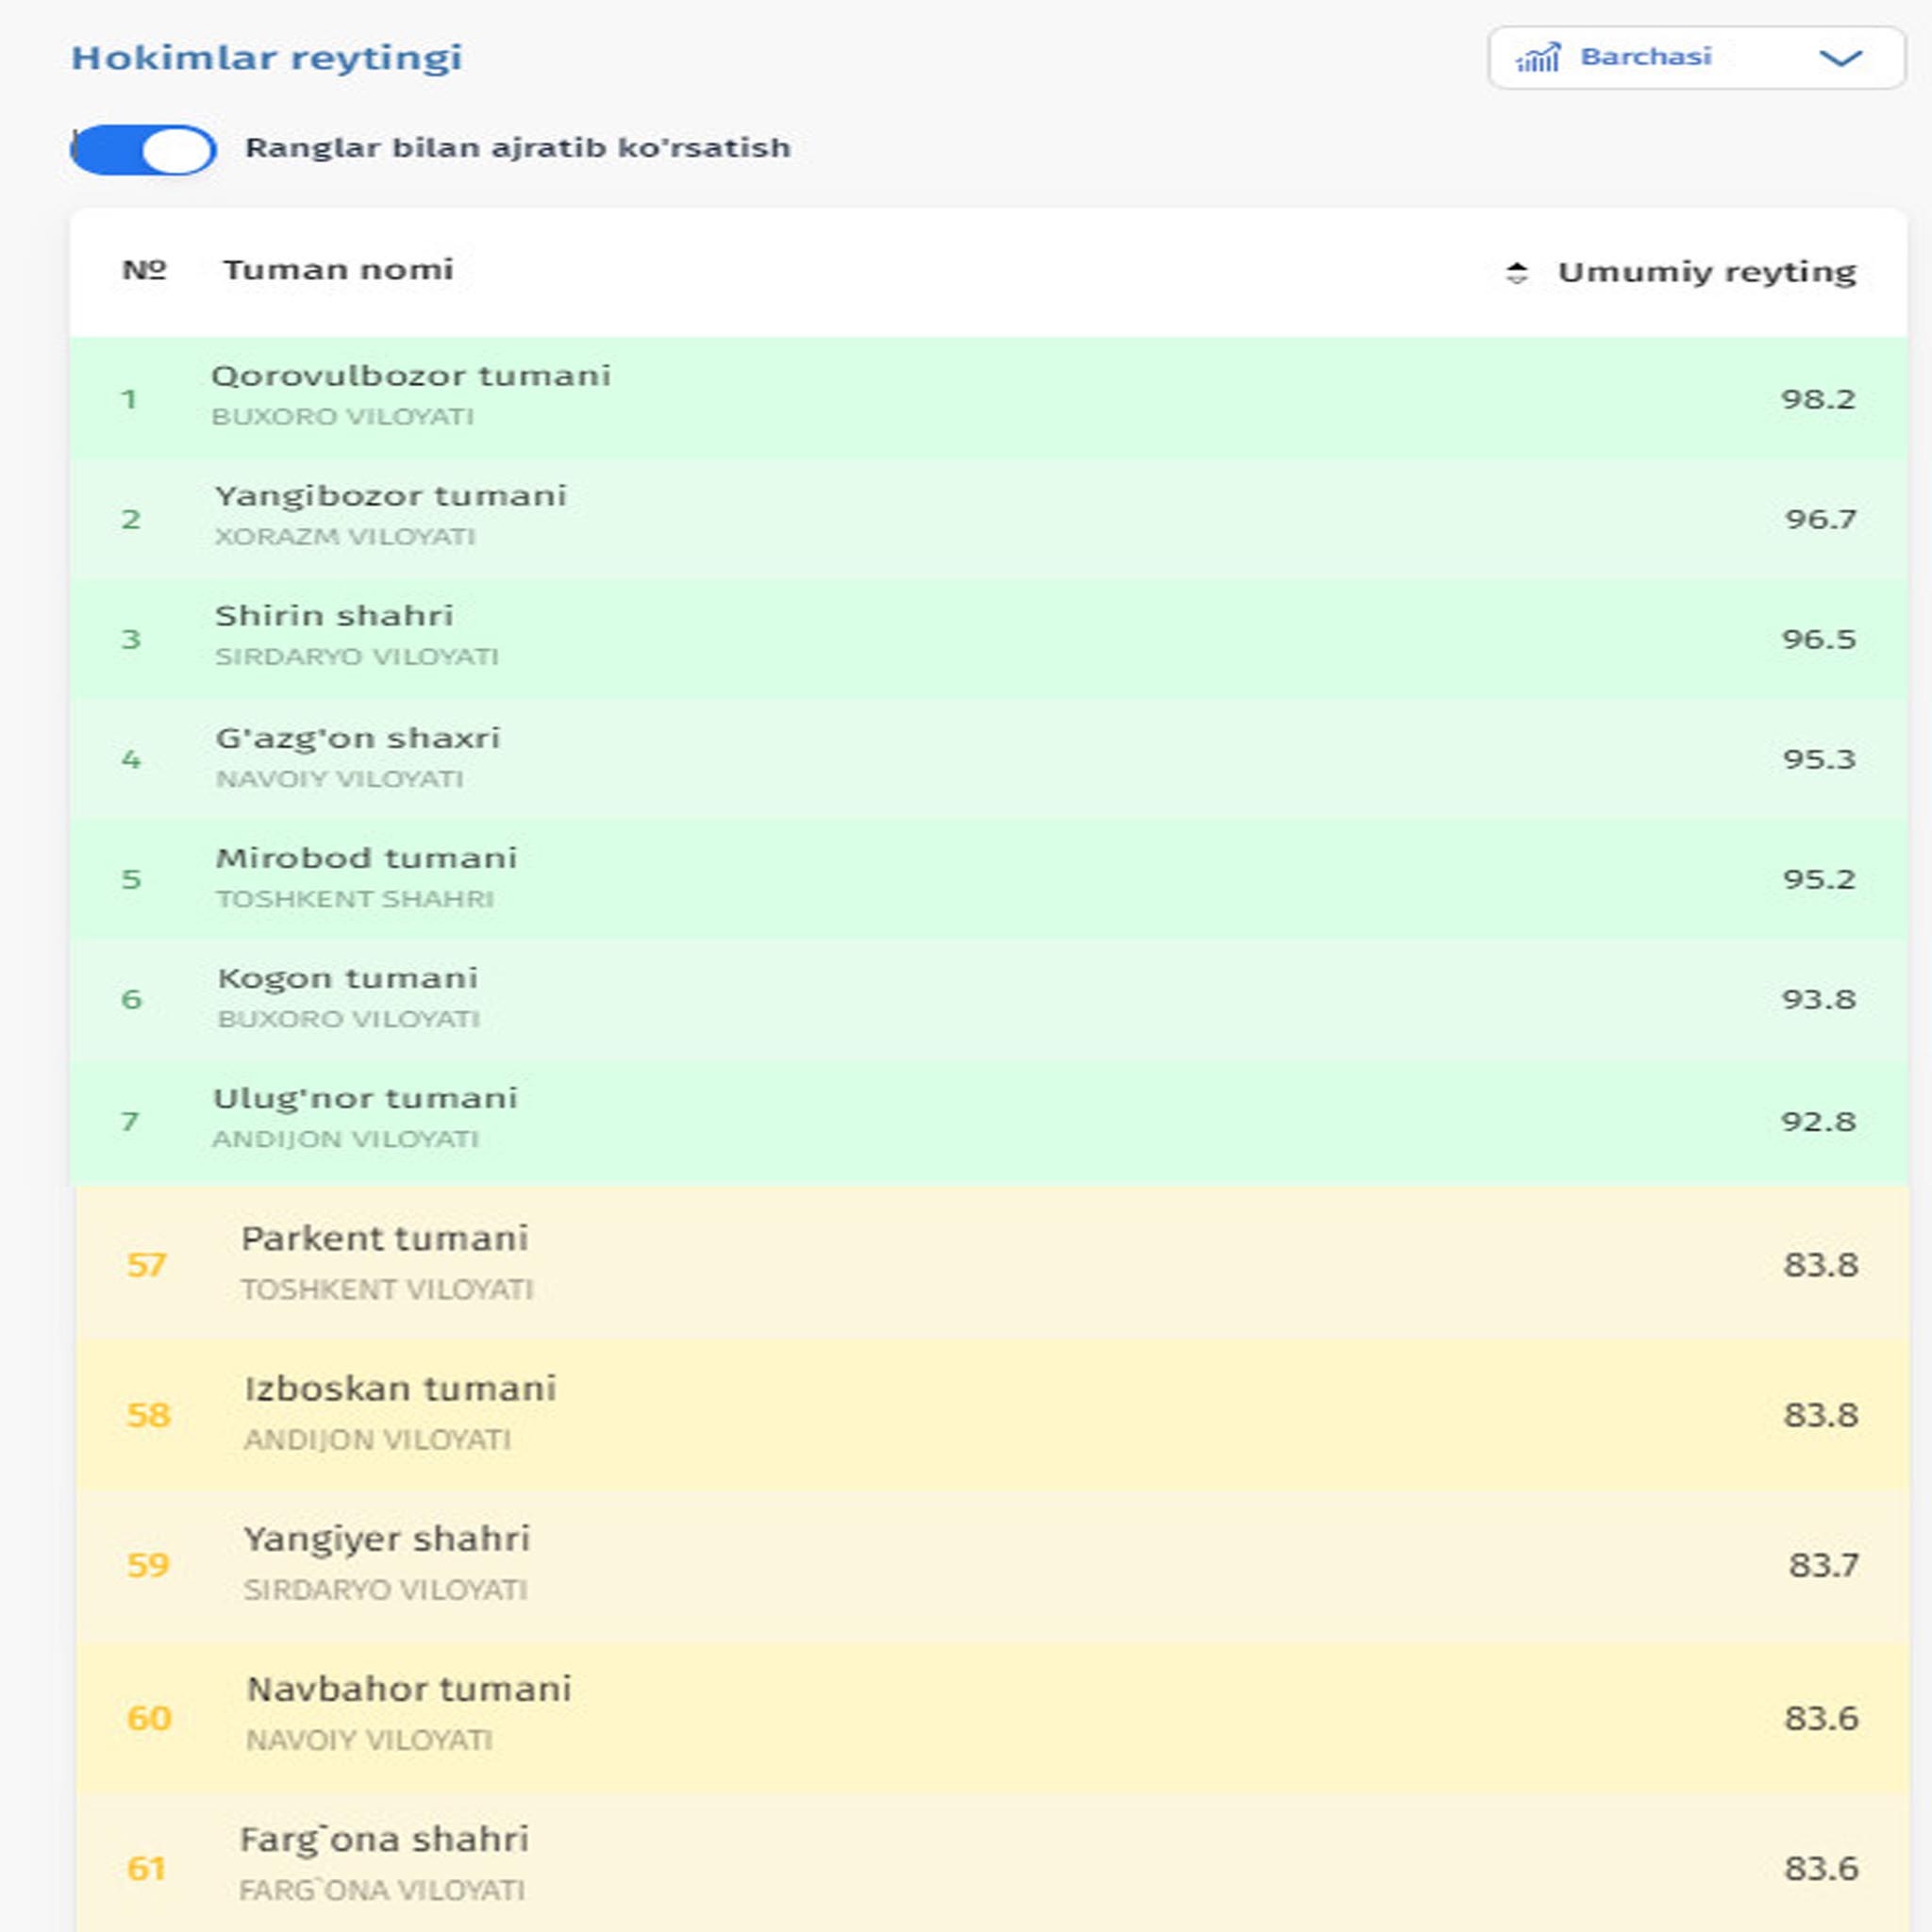Viewport: 1932px width, 1932px height.
Task: Click FARG`ONA VILOYATI region label
Action: [x=382, y=1890]
